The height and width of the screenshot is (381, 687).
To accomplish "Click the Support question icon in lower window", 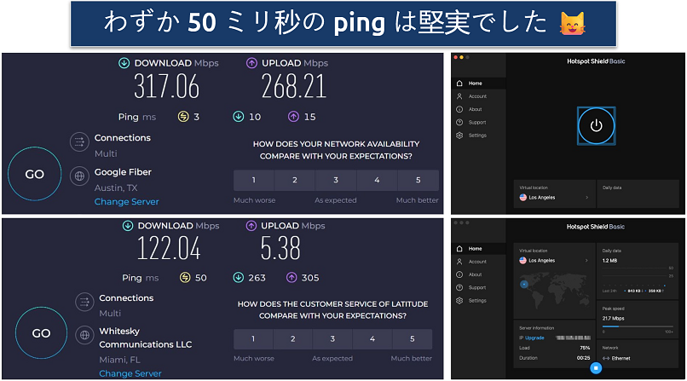I will [x=460, y=288].
